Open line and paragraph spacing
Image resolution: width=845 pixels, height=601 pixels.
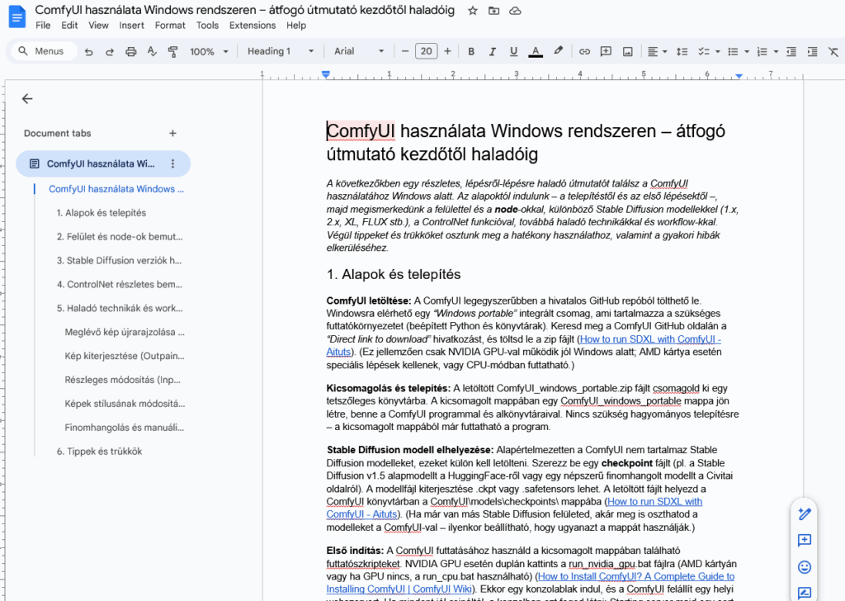(682, 52)
